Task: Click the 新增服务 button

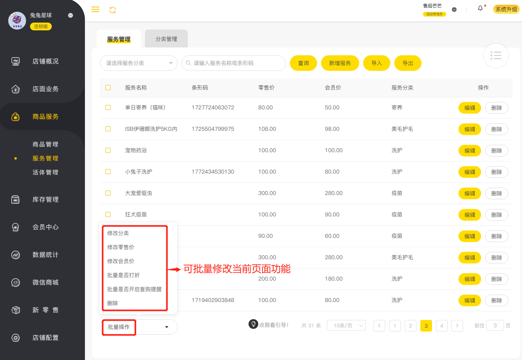Action: point(340,63)
